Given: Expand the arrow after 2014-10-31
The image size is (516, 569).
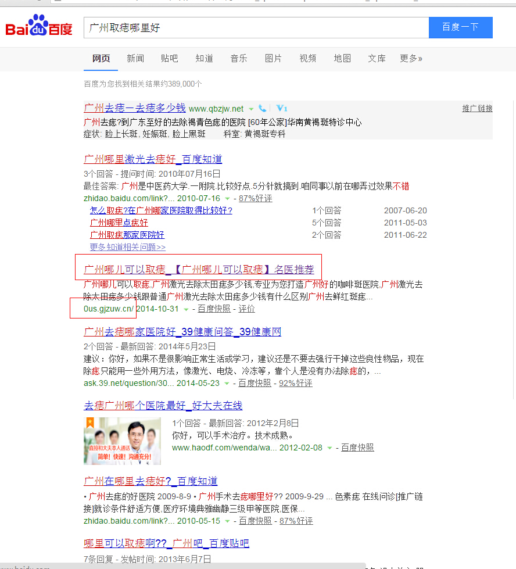Looking at the screenshot, I should coord(186,309).
